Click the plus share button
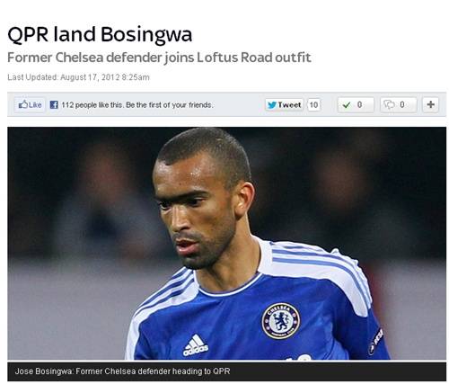Viewport: 449px width, 384px height. pos(430,104)
